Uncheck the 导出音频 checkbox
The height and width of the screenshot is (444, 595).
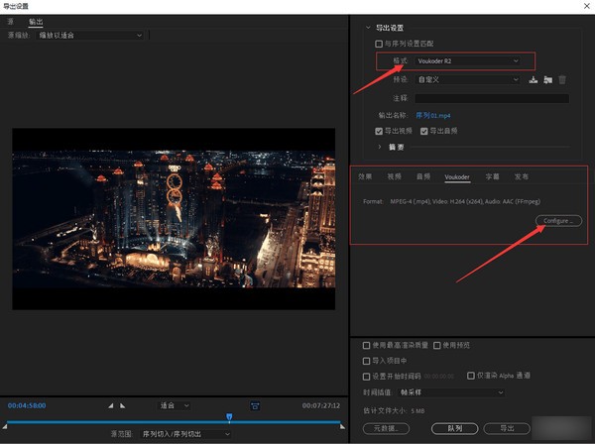pyautogui.click(x=423, y=131)
